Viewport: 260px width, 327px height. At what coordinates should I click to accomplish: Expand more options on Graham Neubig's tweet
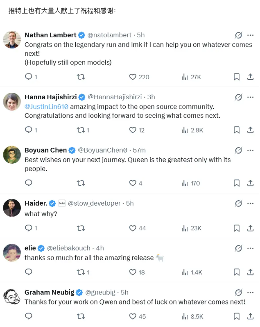pos(251,293)
